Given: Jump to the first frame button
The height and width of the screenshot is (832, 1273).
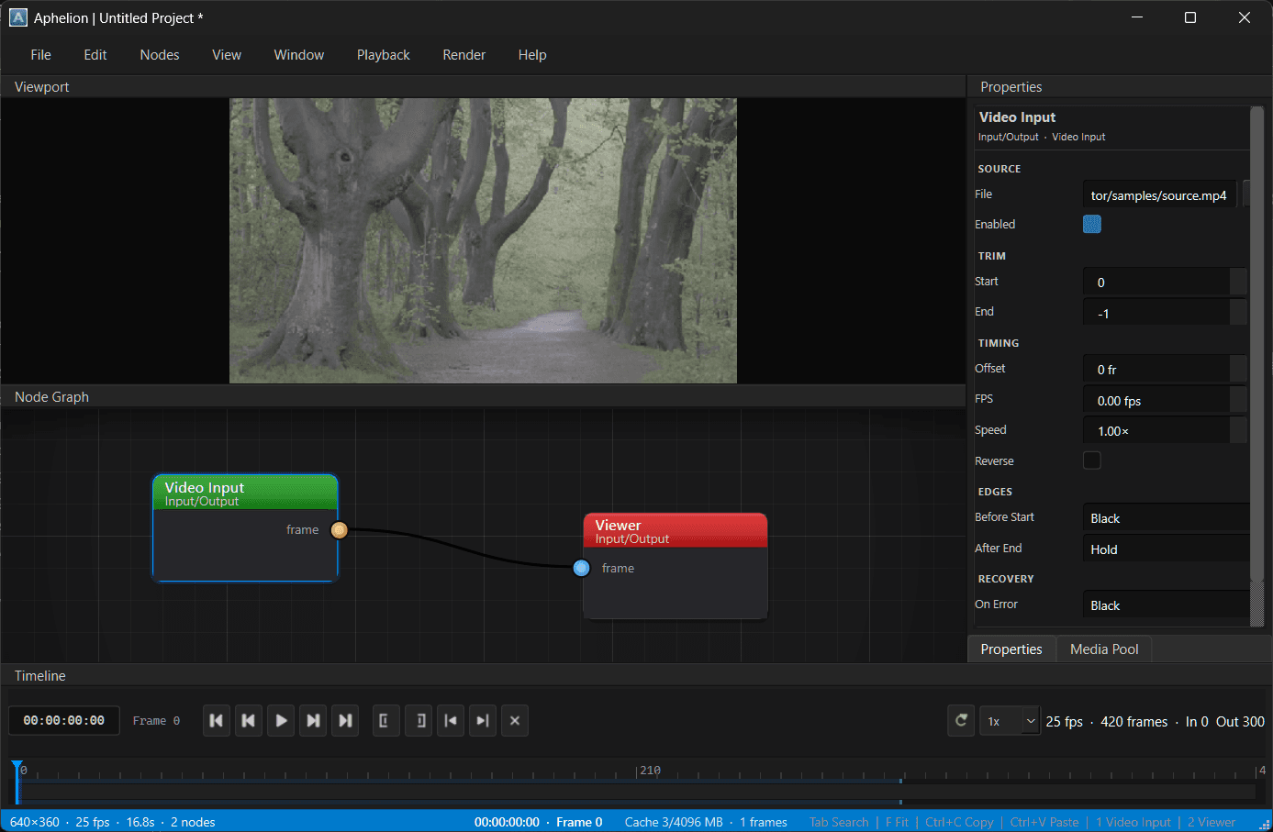Looking at the screenshot, I should click(217, 721).
